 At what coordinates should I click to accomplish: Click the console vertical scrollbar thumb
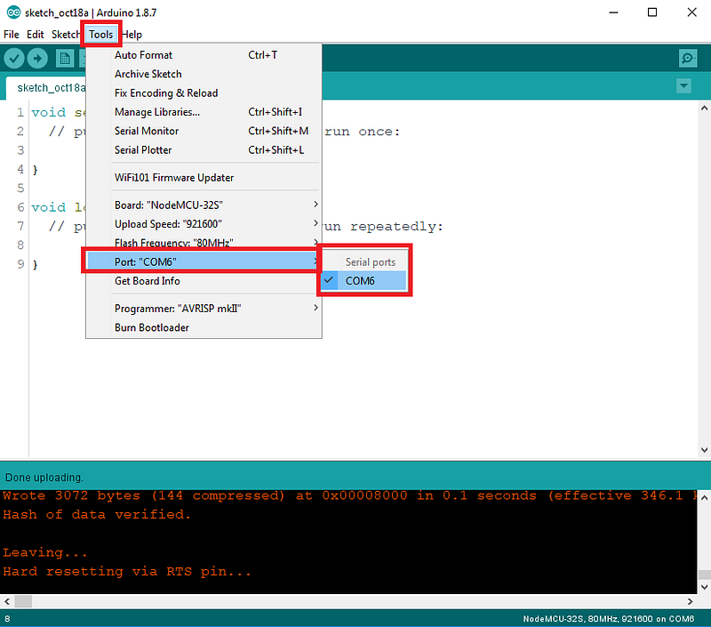pos(704,575)
